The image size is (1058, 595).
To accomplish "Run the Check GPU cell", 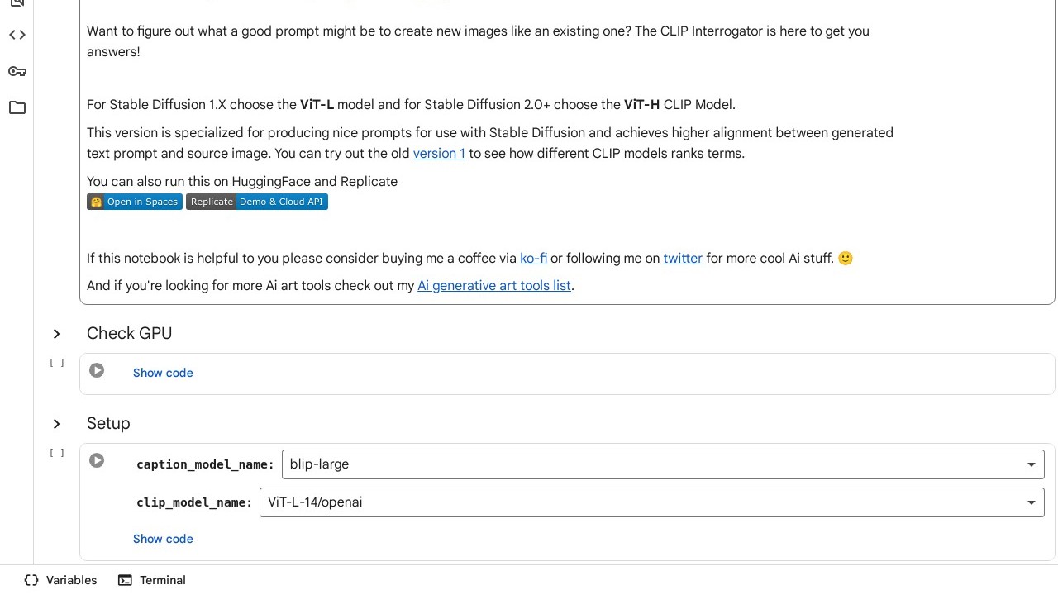I will click(x=97, y=371).
